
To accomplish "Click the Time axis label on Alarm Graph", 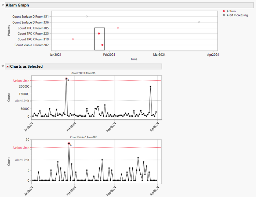I will [134, 59].
